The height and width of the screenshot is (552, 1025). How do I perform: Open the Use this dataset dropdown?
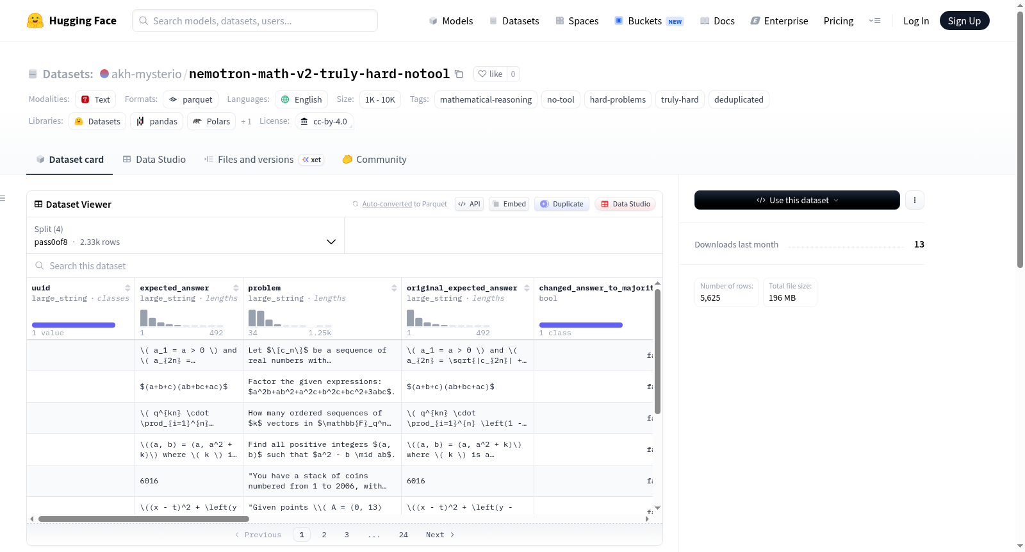(x=797, y=200)
